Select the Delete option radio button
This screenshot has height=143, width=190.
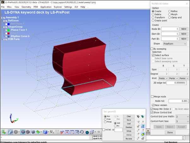coord(153,14)
